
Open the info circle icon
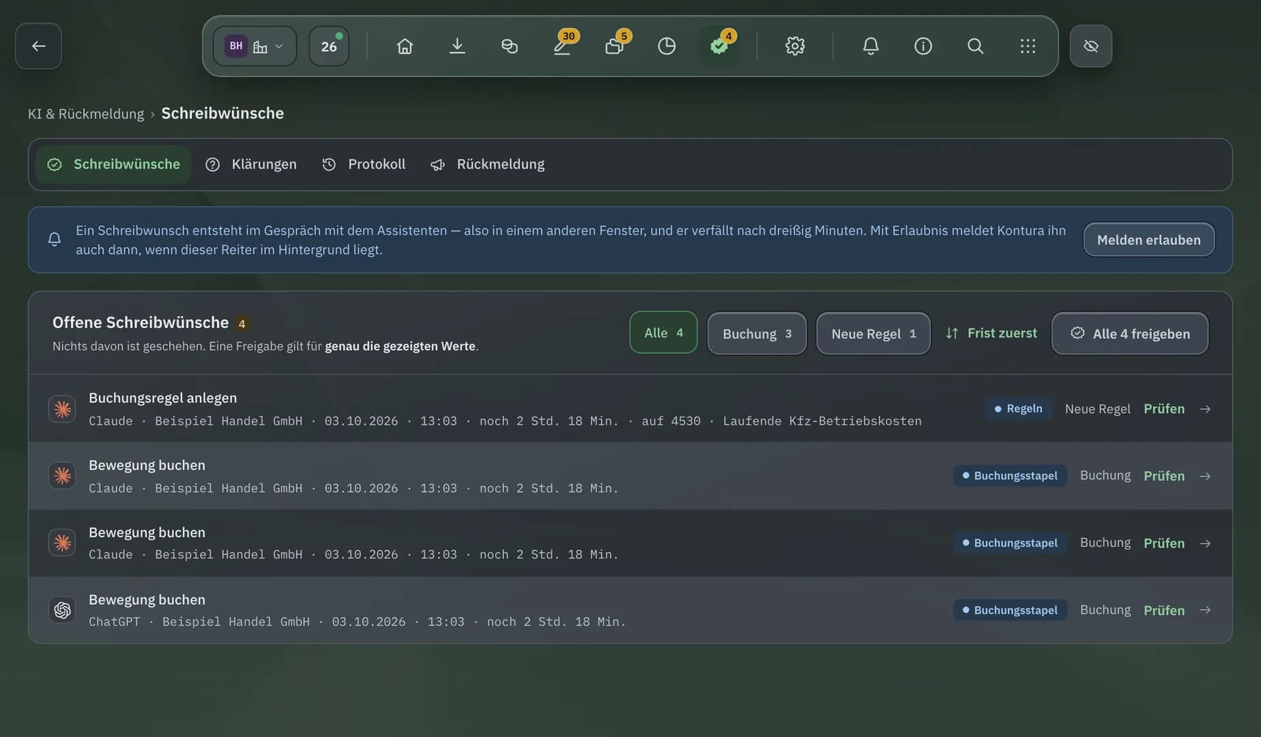[x=923, y=46]
